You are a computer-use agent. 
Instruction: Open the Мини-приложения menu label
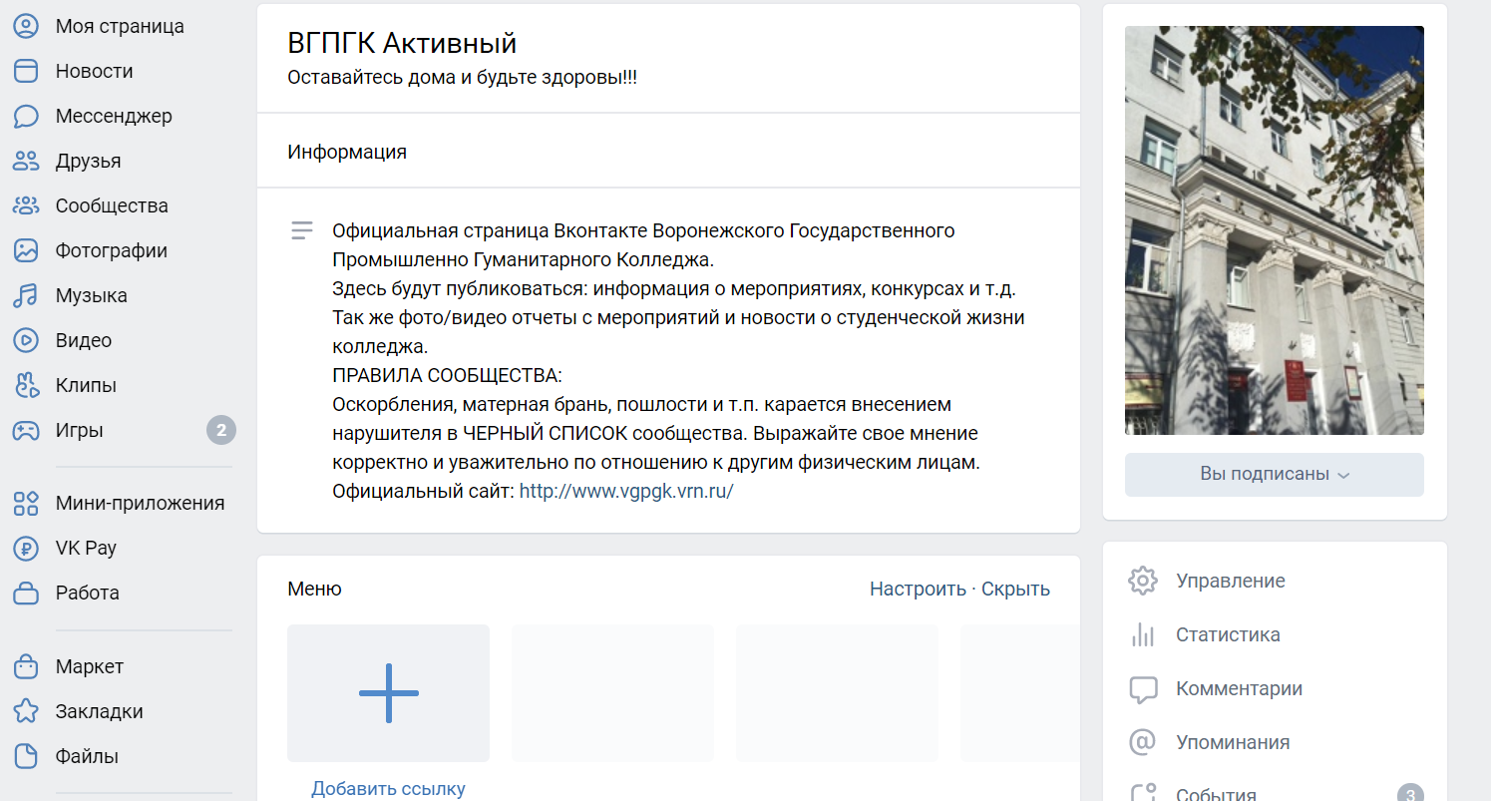click(x=140, y=503)
